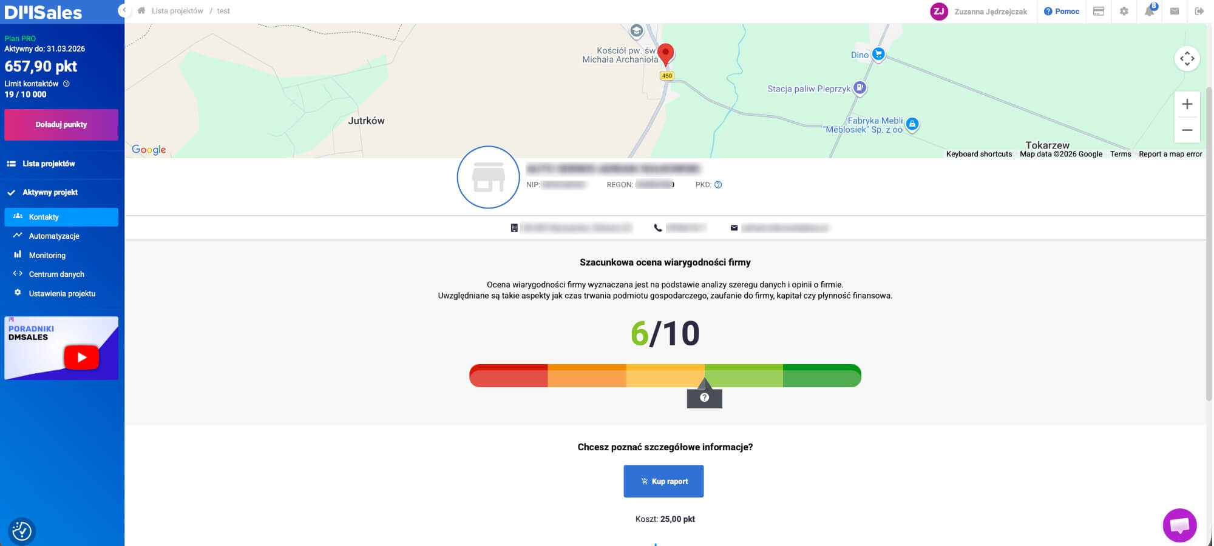Open the Pomoc help link
Image resolution: width=1214 pixels, height=546 pixels.
pos(1061,11)
